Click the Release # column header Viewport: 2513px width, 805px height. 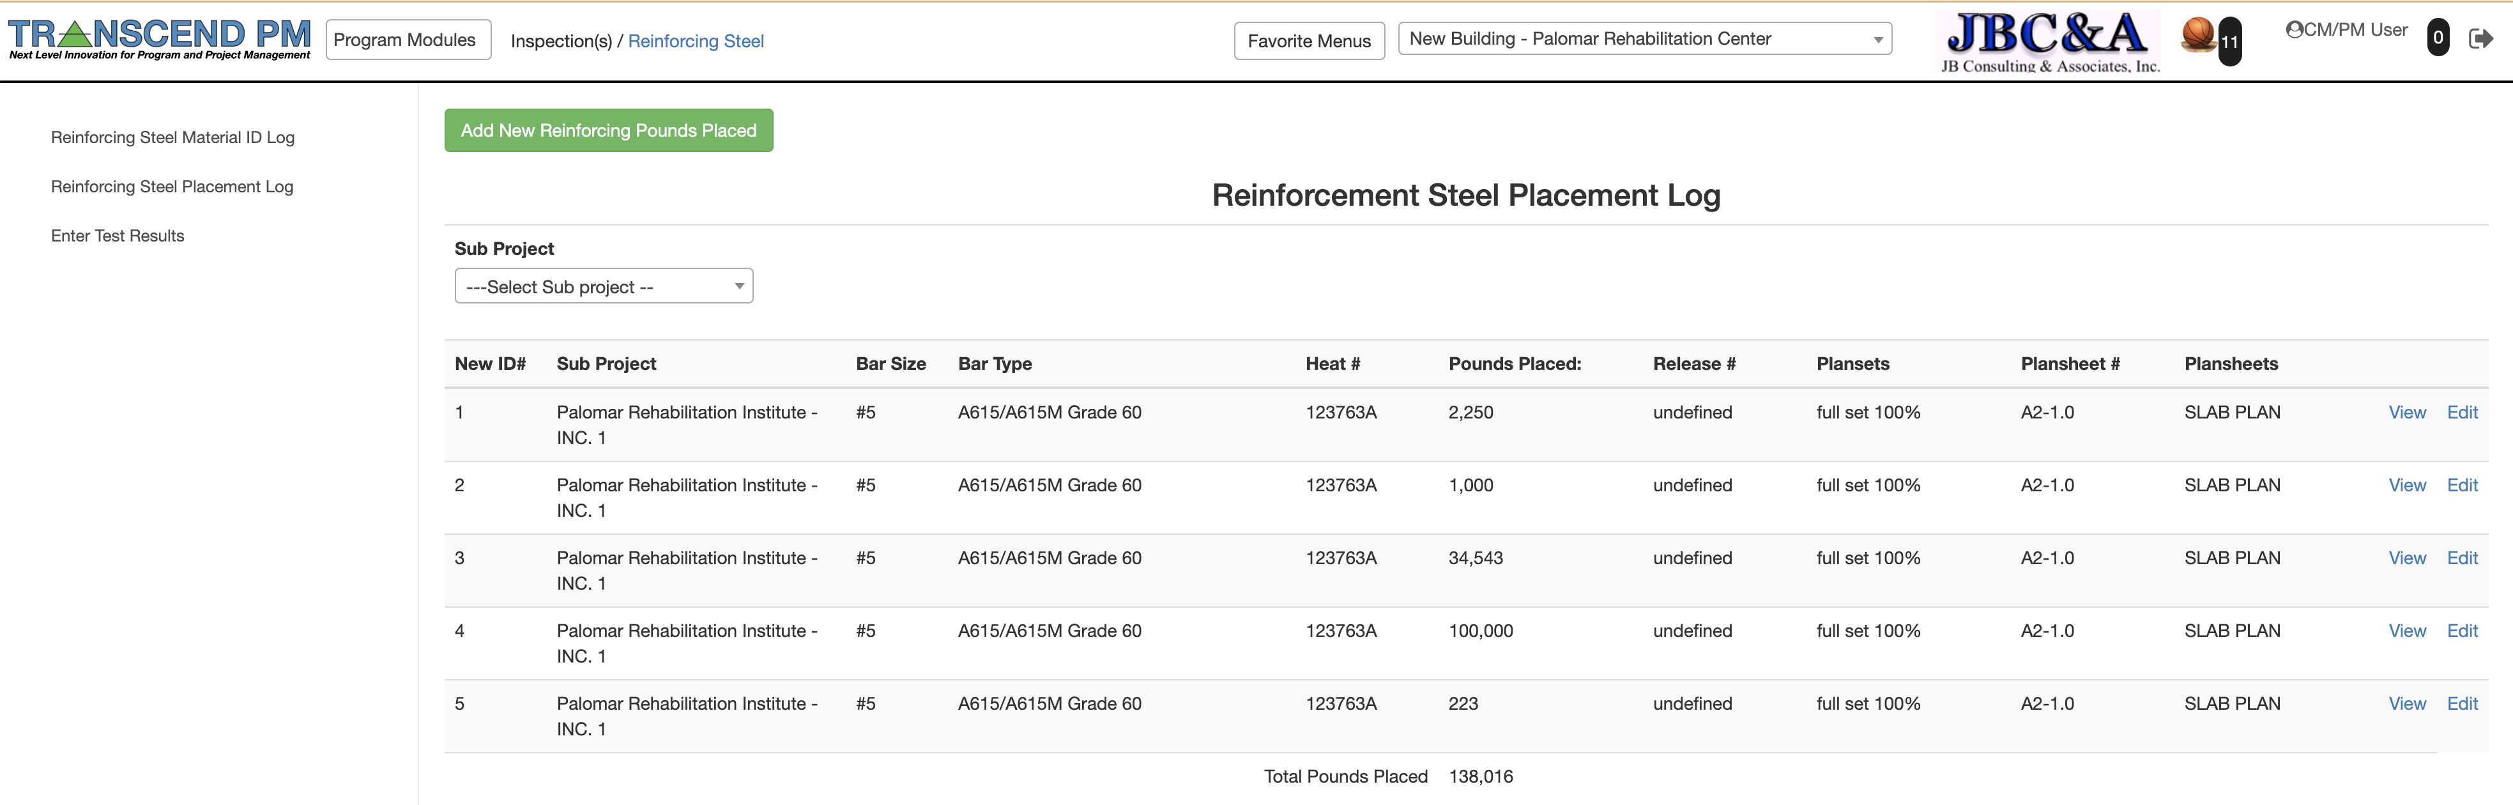1693,364
